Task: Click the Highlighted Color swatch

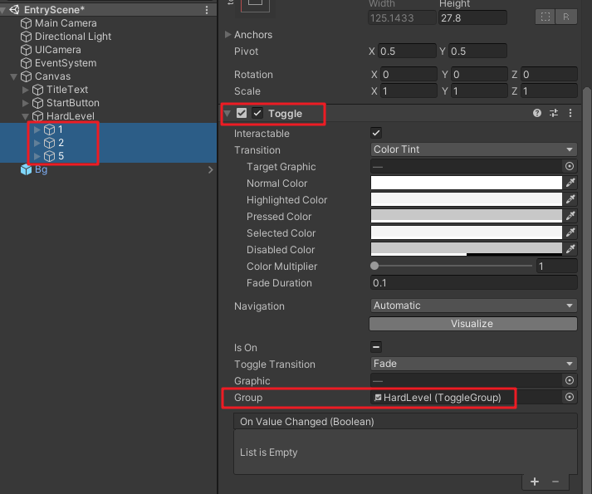Action: tap(467, 199)
